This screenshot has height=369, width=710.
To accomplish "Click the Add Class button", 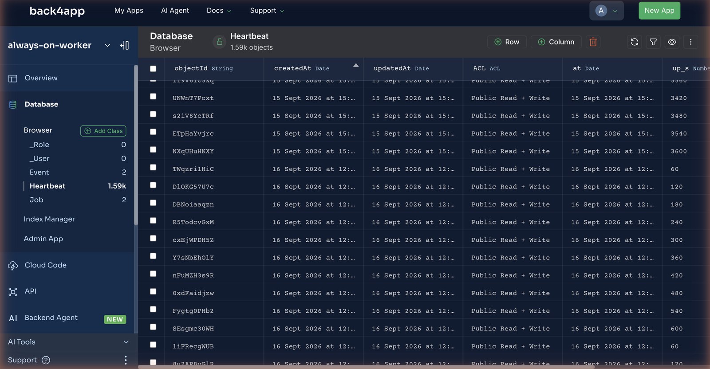I will coord(103,131).
